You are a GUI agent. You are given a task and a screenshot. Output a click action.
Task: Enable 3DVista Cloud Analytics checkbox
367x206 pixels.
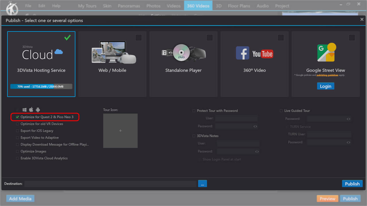click(17, 158)
